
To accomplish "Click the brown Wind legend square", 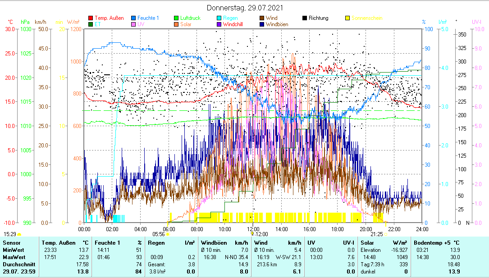I will click(x=261, y=18).
